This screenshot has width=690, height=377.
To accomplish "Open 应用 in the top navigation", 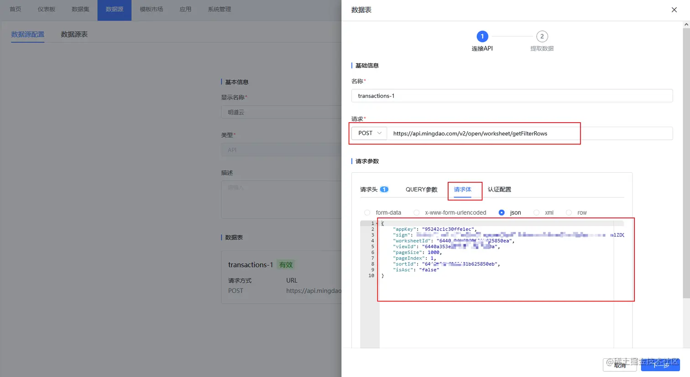I will [185, 9].
